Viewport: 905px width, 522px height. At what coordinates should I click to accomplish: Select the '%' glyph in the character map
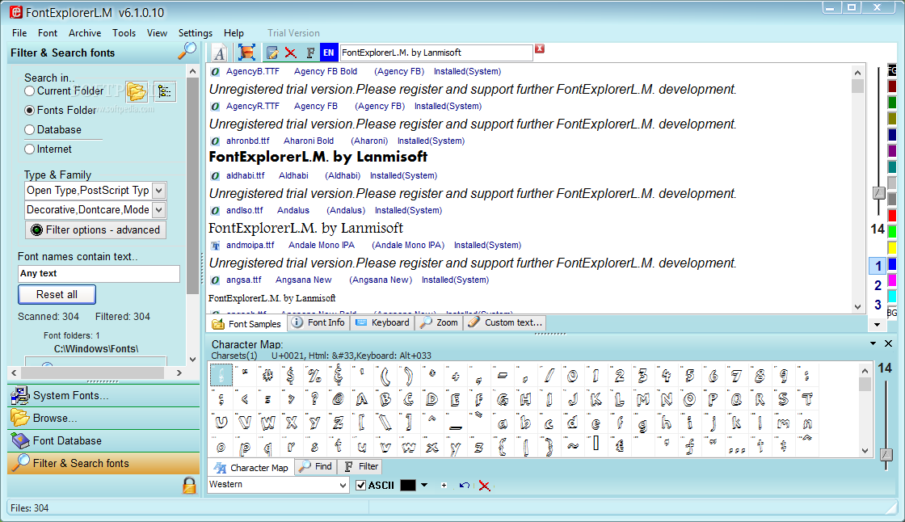[314, 376]
